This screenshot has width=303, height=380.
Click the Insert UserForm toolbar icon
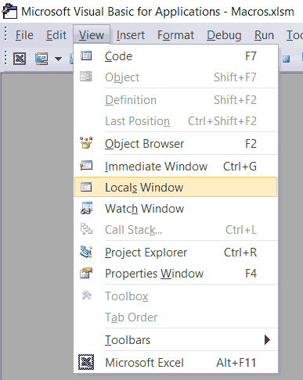(x=41, y=59)
